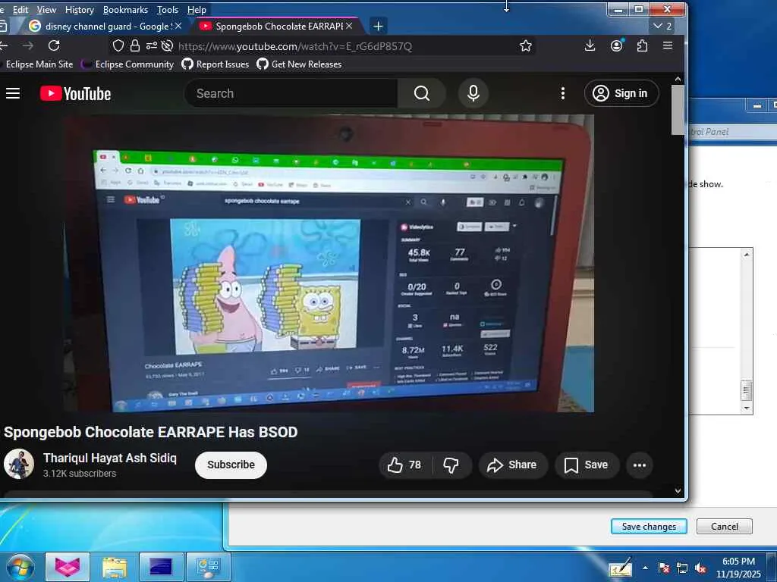Open Eclipse Main Site bookmark
The width and height of the screenshot is (777, 582).
39,64
